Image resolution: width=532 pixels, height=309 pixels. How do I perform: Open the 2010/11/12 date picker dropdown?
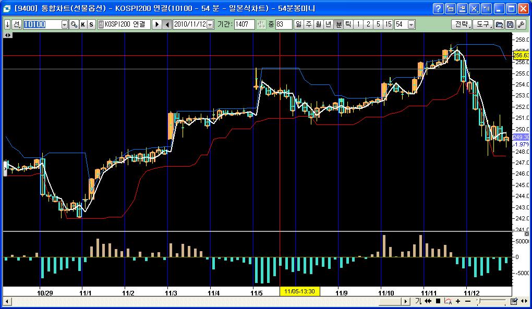pos(210,24)
